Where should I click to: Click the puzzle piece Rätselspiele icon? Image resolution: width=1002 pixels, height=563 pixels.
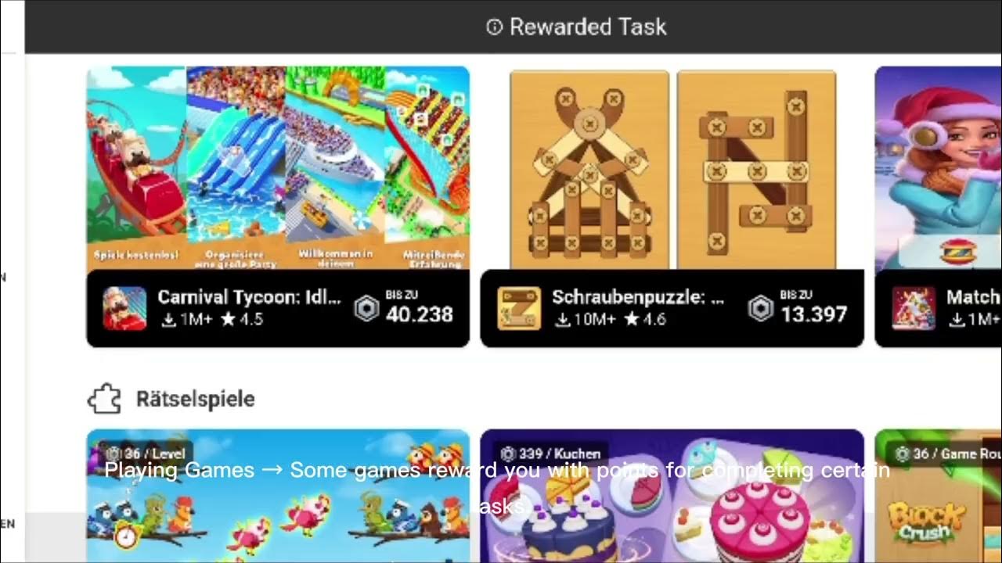click(x=104, y=399)
